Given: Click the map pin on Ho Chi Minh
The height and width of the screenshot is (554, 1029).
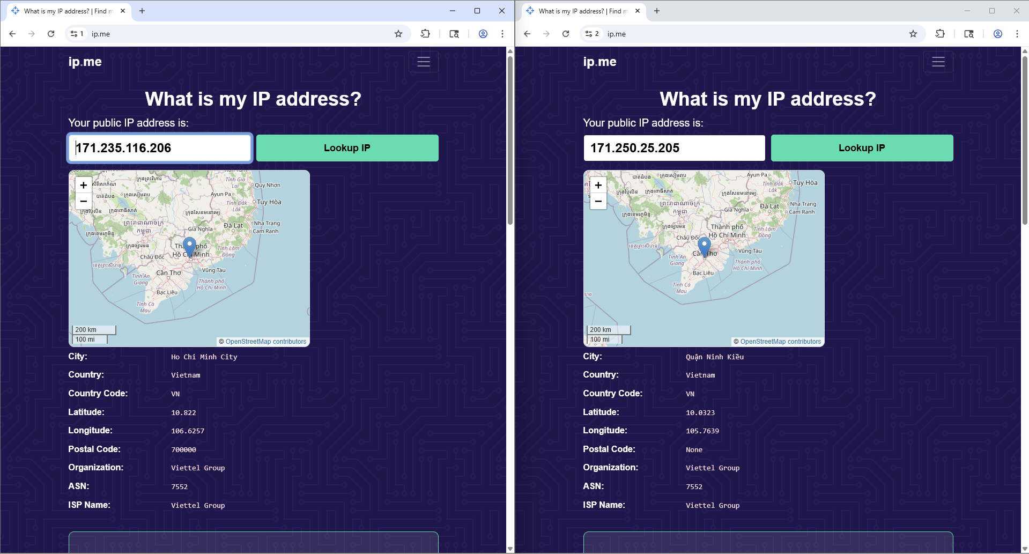Looking at the screenshot, I should [x=189, y=246].
